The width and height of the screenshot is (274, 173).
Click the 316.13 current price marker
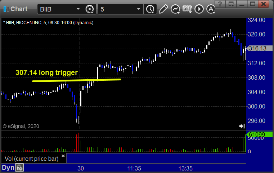click(x=259, y=48)
